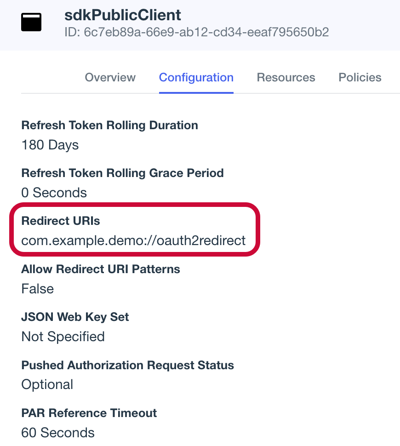The height and width of the screenshot is (446, 400).
Task: Click the sdkPublicClient application icon
Action: click(31, 22)
